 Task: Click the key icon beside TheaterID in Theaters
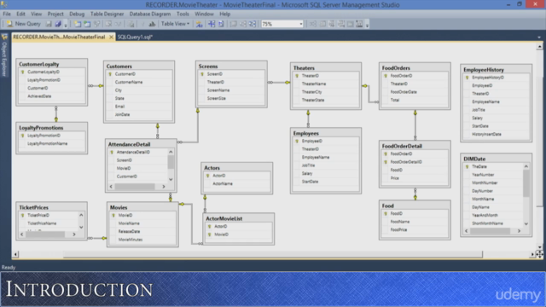[297, 76]
